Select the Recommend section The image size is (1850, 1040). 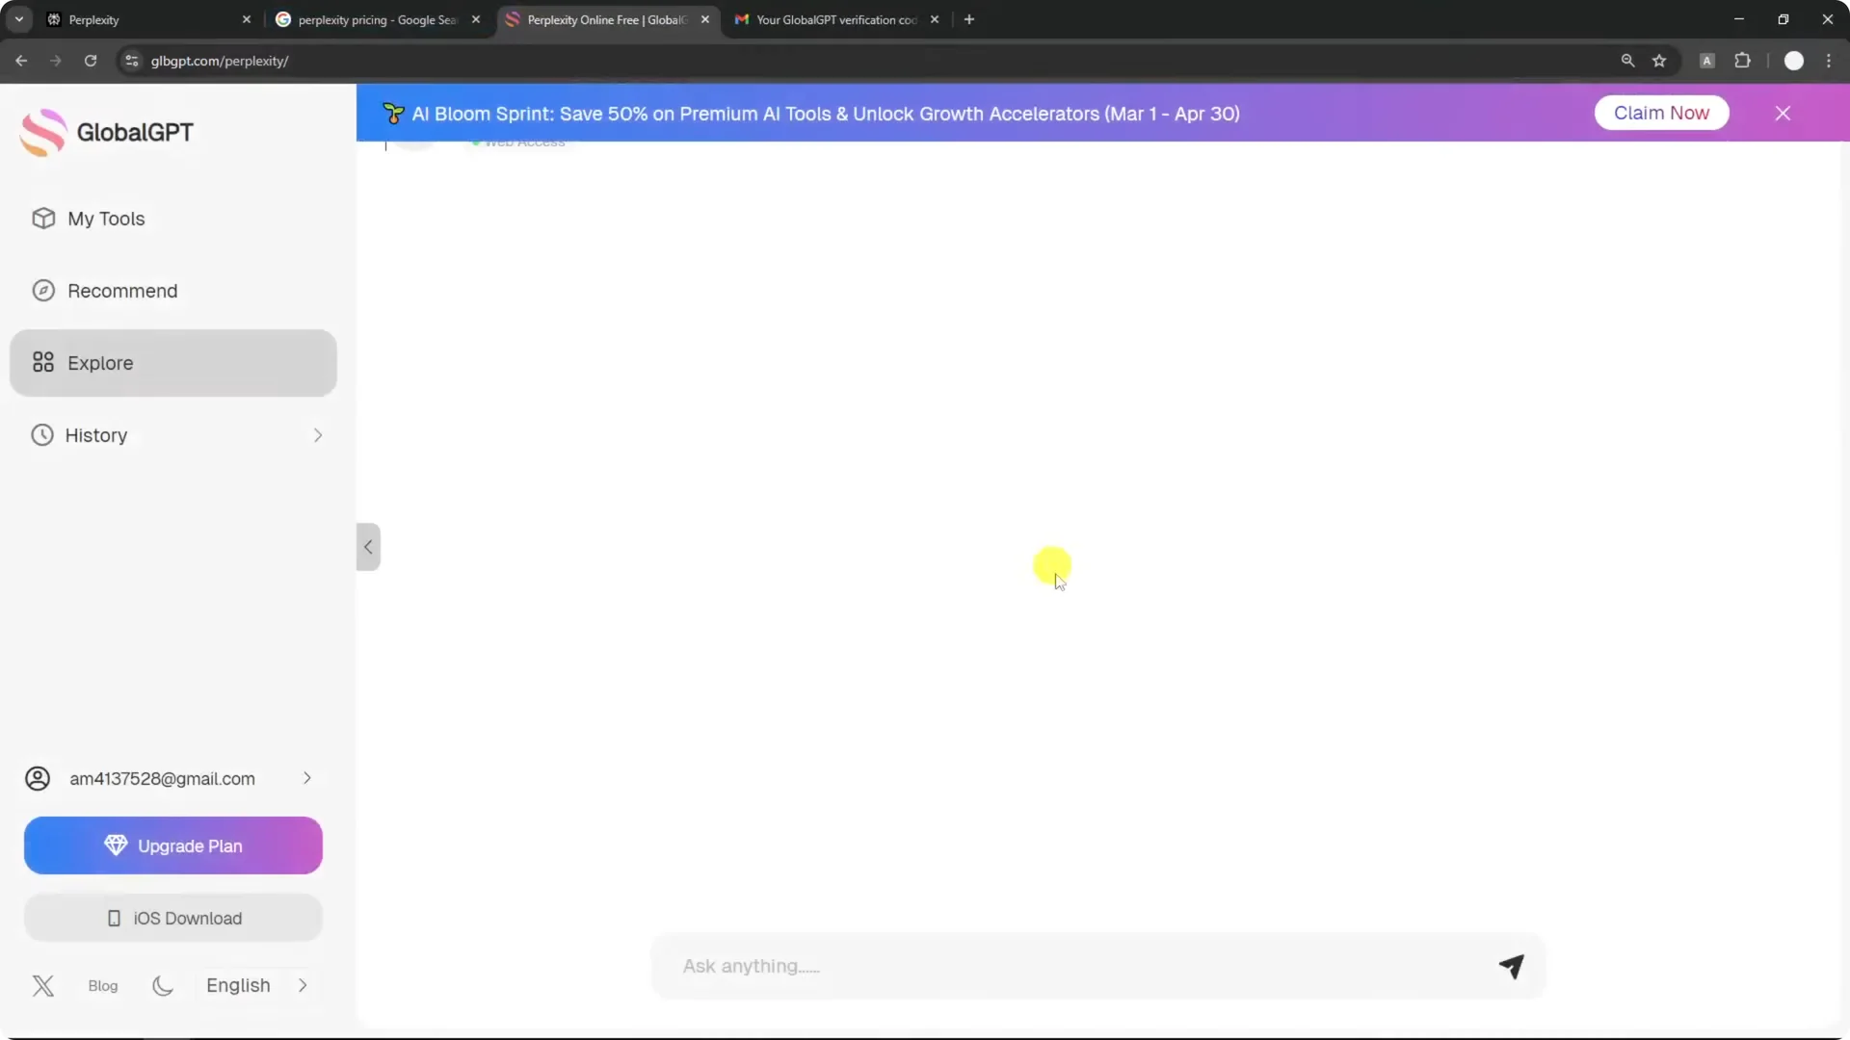click(x=122, y=290)
